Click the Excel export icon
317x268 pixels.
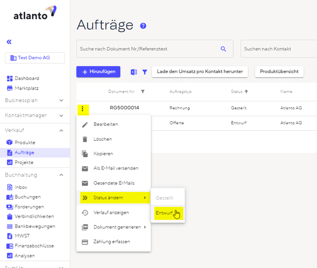point(134,72)
